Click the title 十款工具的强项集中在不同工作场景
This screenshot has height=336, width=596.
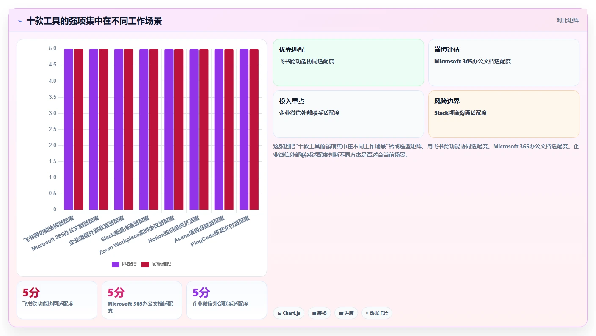[x=94, y=21]
